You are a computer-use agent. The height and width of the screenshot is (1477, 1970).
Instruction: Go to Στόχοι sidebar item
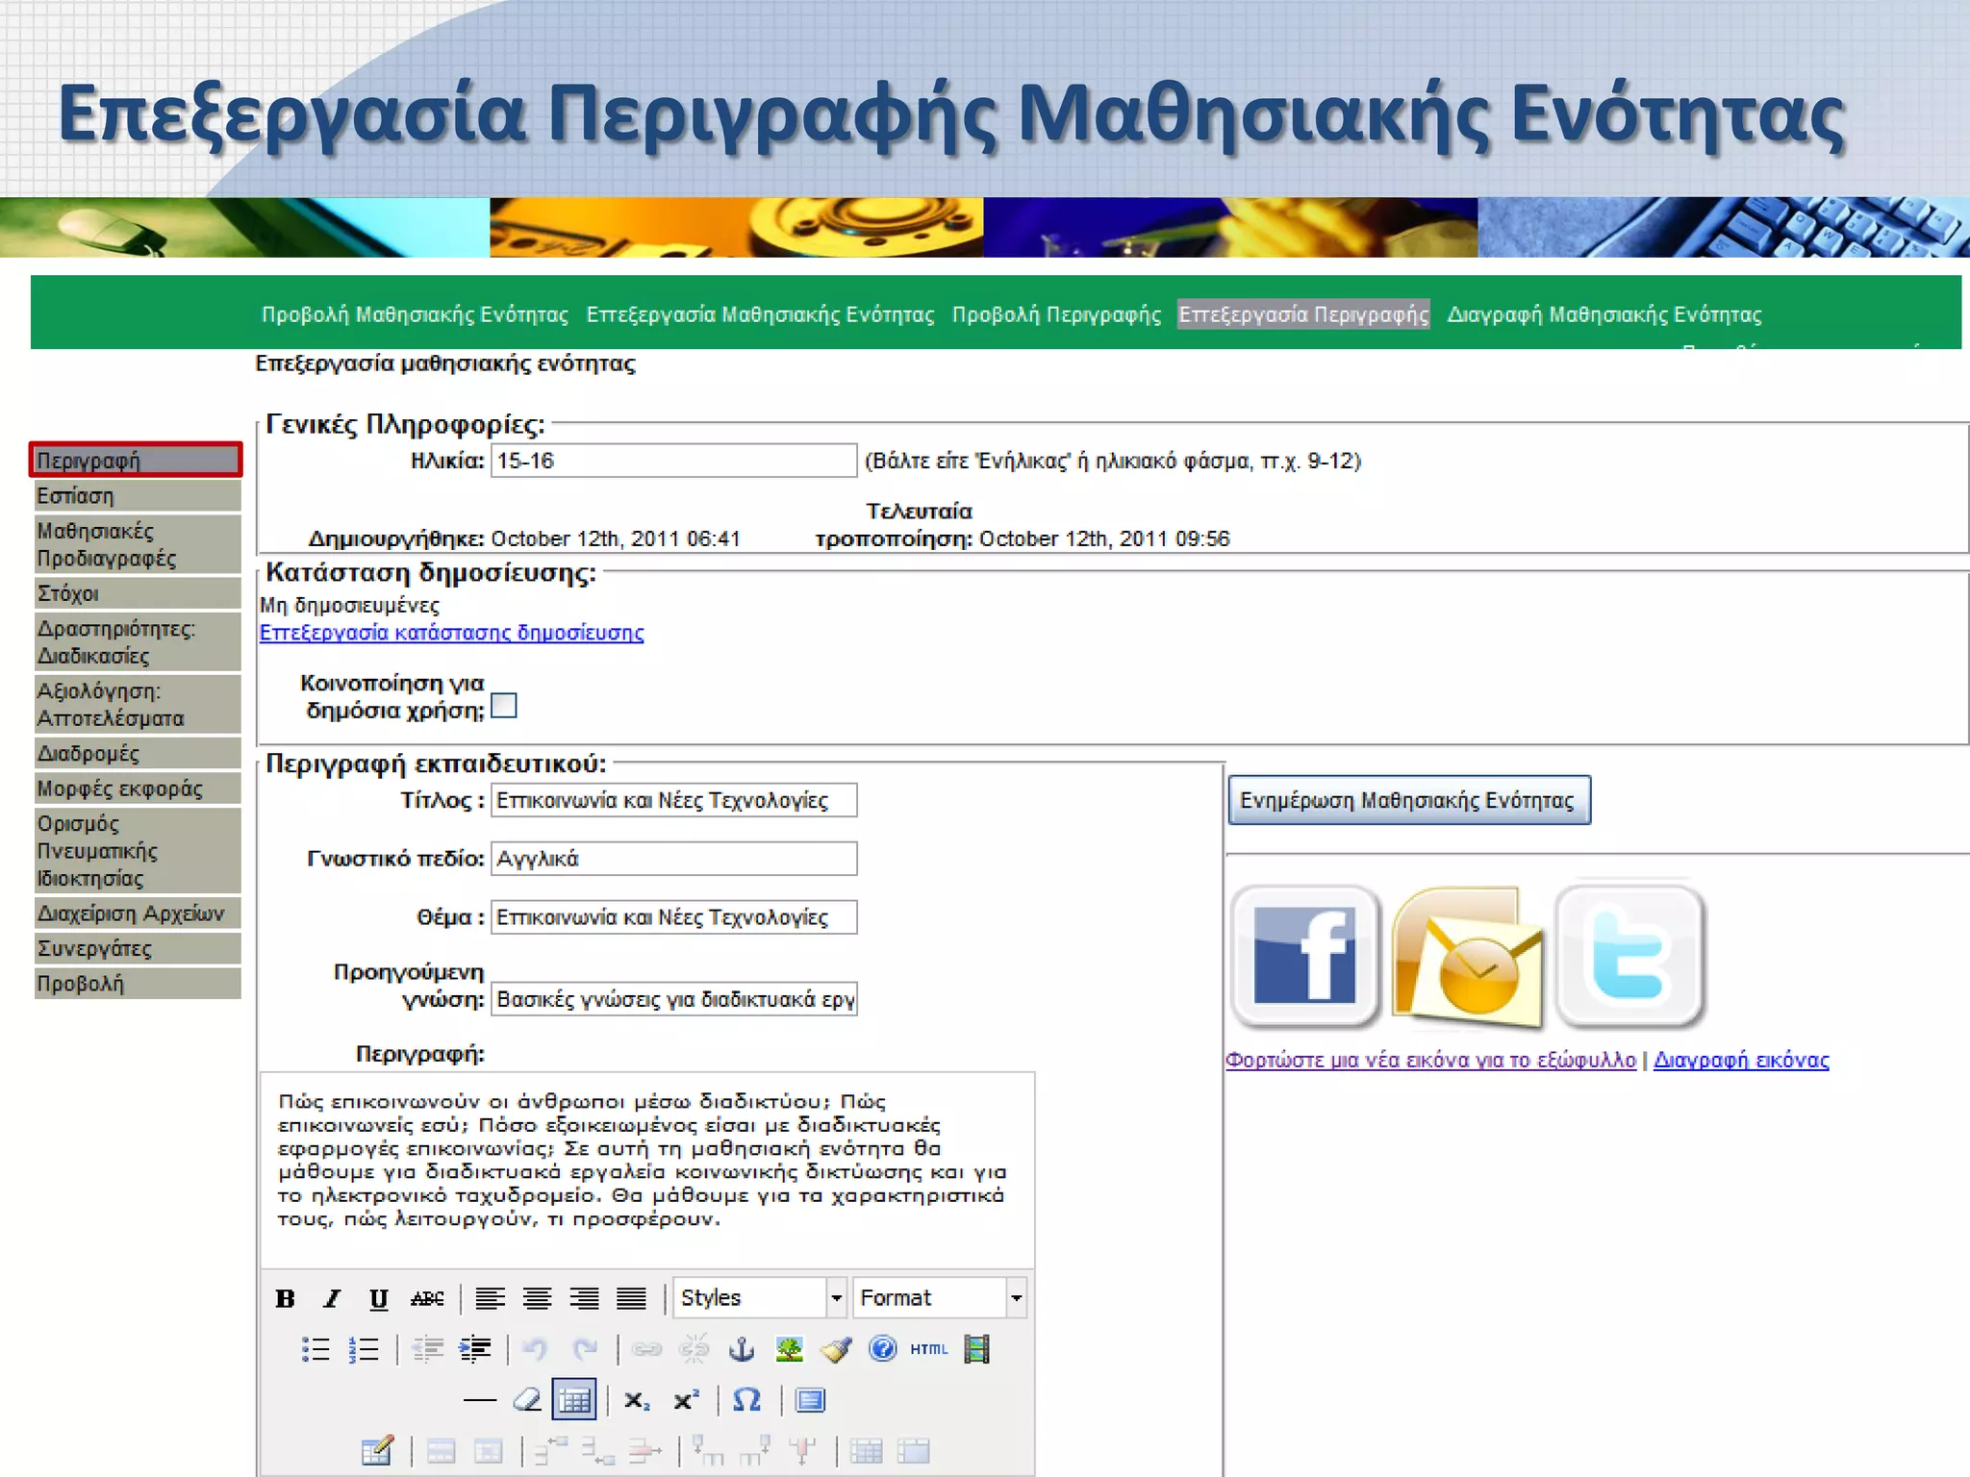(x=138, y=593)
